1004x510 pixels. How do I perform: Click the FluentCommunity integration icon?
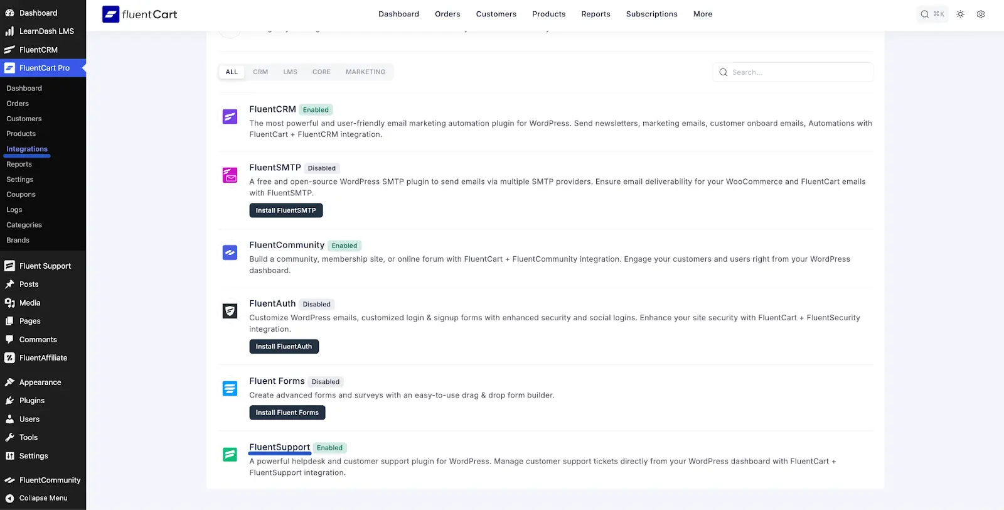point(230,252)
